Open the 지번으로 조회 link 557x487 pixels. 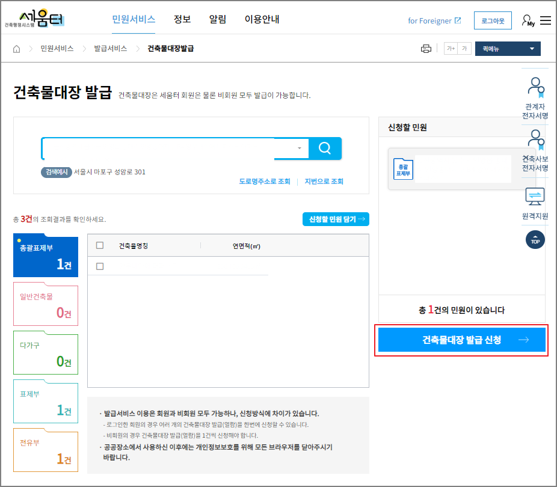pyautogui.click(x=324, y=182)
